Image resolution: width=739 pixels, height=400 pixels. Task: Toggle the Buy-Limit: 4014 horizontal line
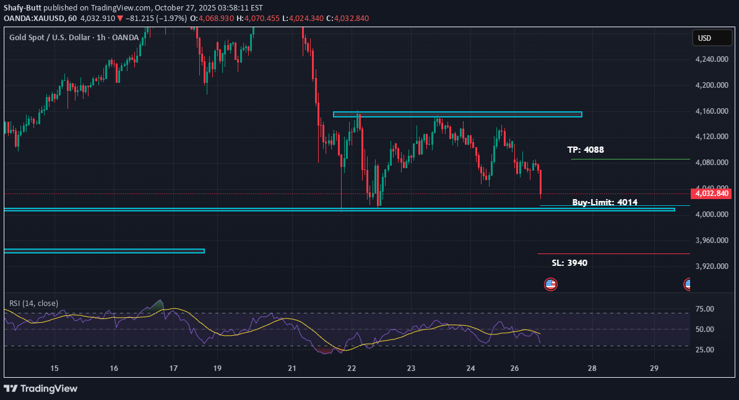tap(603, 202)
